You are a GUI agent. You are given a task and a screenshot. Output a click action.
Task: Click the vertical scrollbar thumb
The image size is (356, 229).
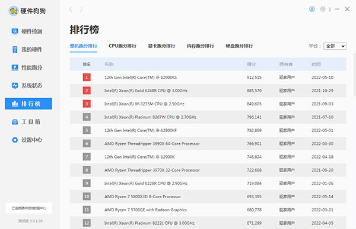355,75
